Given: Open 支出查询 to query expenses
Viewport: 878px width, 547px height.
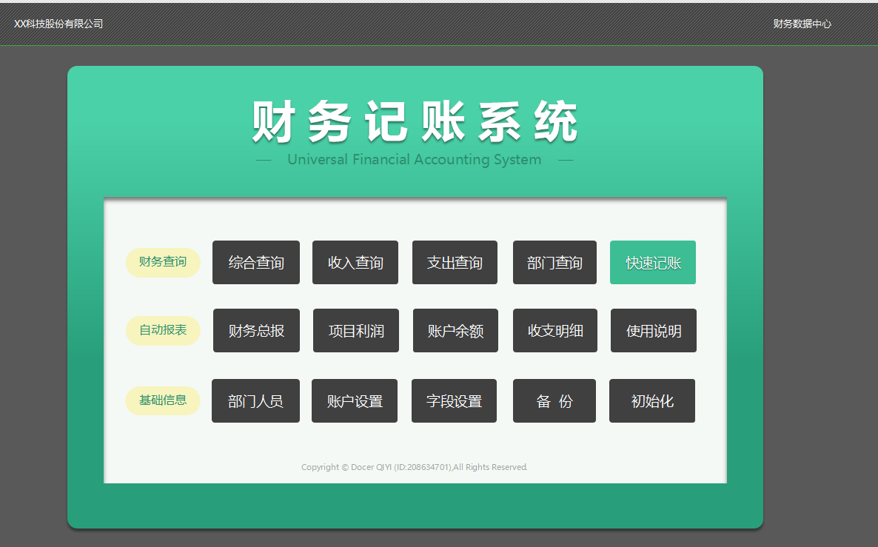Looking at the screenshot, I should pyautogui.click(x=455, y=262).
